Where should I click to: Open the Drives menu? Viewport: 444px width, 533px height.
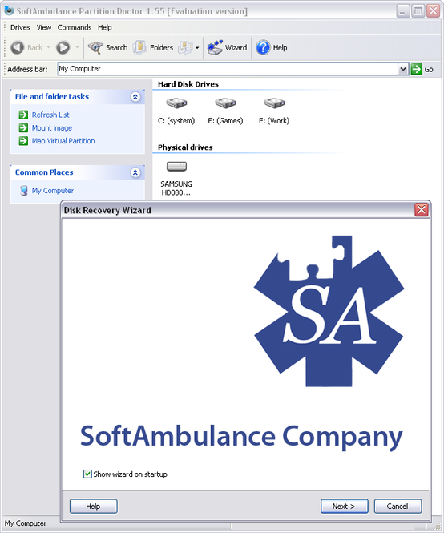(20, 27)
